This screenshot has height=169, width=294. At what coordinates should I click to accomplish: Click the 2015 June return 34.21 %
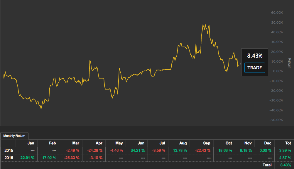point(138,151)
